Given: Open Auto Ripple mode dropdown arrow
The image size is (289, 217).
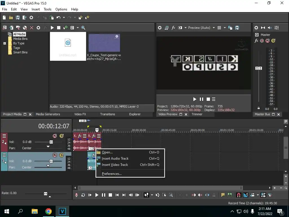Looking at the screenshot, I should pos(258,195).
